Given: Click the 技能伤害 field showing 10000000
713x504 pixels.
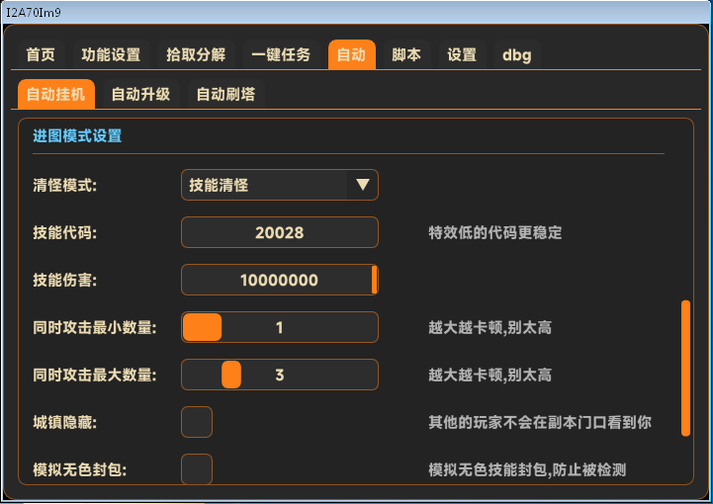Looking at the screenshot, I should click(279, 281).
